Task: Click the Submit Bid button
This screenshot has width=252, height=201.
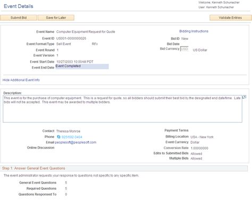Action: (x=19, y=18)
